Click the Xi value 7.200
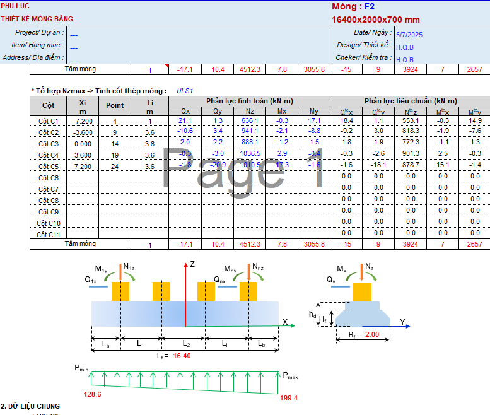This screenshot has width=490, height=415. point(83,167)
